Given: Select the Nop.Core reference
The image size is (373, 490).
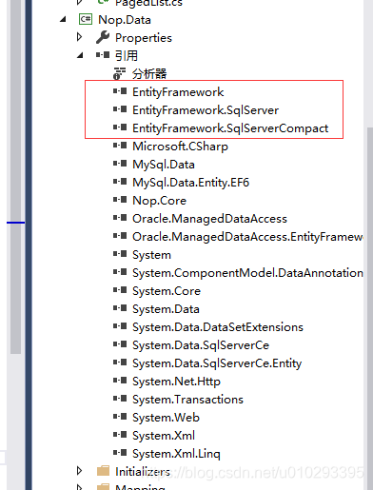Looking at the screenshot, I should click(x=159, y=201).
